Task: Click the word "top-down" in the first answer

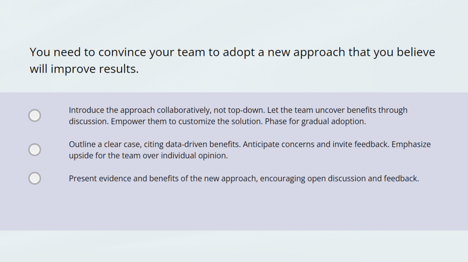Action: (x=245, y=110)
